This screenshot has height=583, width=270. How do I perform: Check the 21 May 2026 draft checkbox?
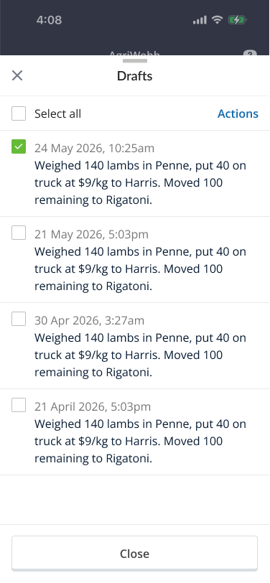tap(19, 233)
